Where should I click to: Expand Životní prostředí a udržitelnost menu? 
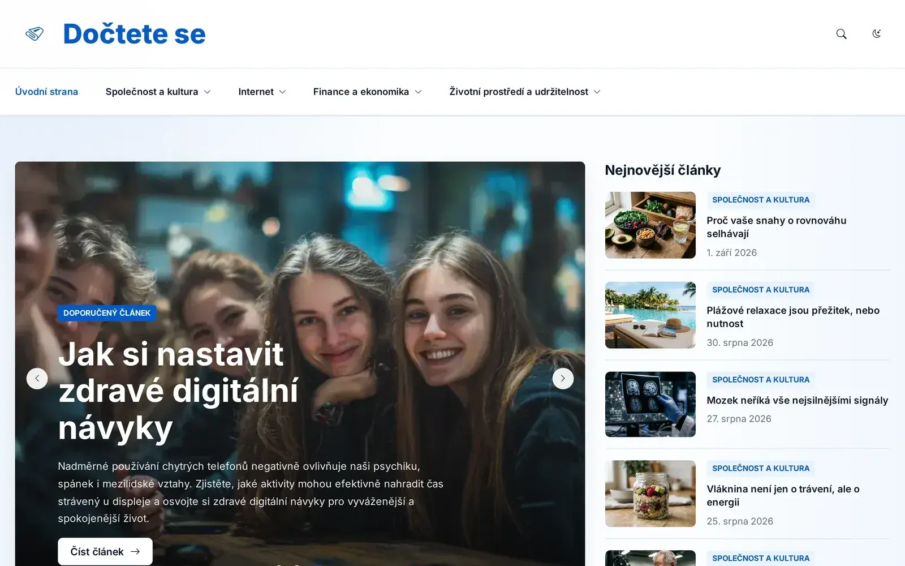tap(525, 92)
